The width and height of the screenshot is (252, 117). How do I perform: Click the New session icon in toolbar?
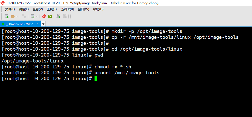(x=6, y=16)
